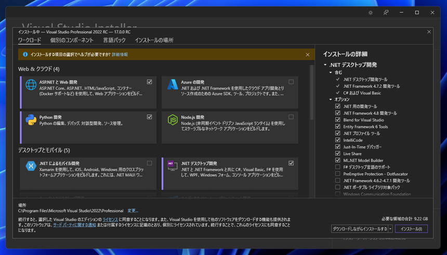Collapse the .NET デスクトップ開発 details tree

325,65
